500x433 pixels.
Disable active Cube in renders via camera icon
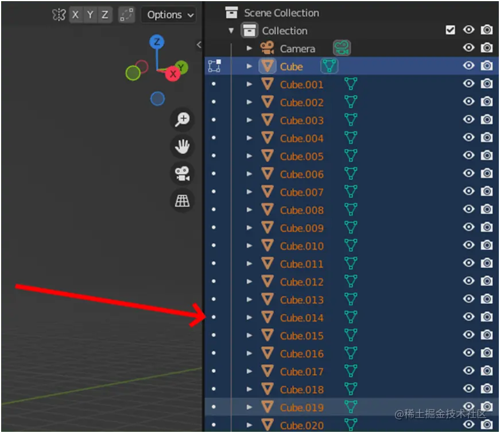[x=487, y=65]
